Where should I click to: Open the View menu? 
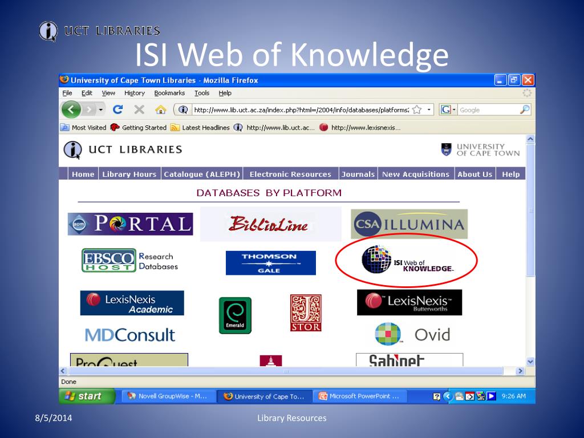click(108, 93)
